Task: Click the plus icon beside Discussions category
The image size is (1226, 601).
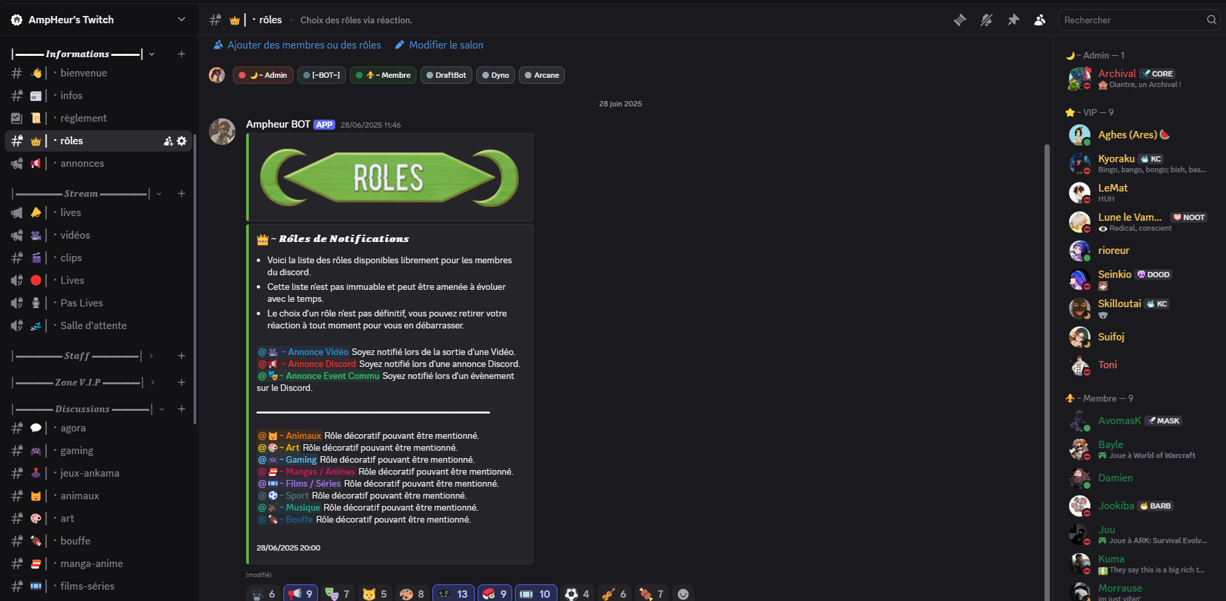Action: click(x=182, y=409)
